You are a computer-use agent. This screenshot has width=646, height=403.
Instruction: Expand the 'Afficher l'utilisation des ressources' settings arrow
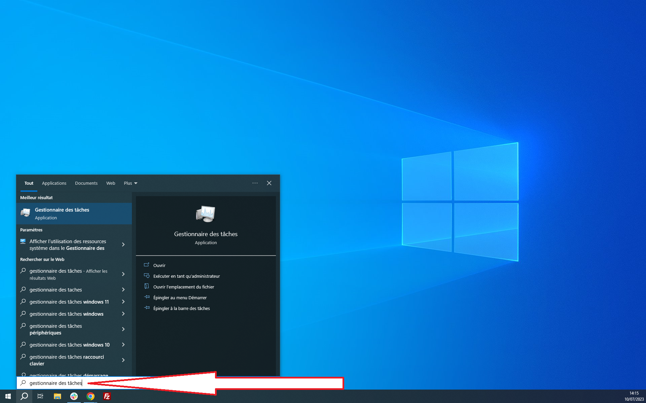(x=123, y=244)
